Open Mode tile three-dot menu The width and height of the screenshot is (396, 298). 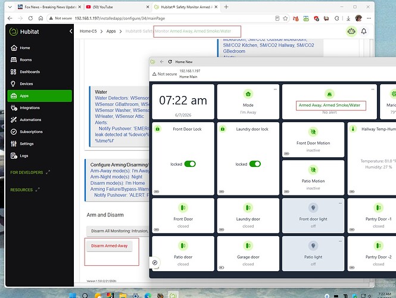275,89
